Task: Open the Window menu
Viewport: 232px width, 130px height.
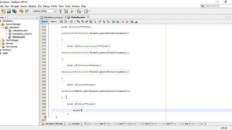Action: pos(76,6)
